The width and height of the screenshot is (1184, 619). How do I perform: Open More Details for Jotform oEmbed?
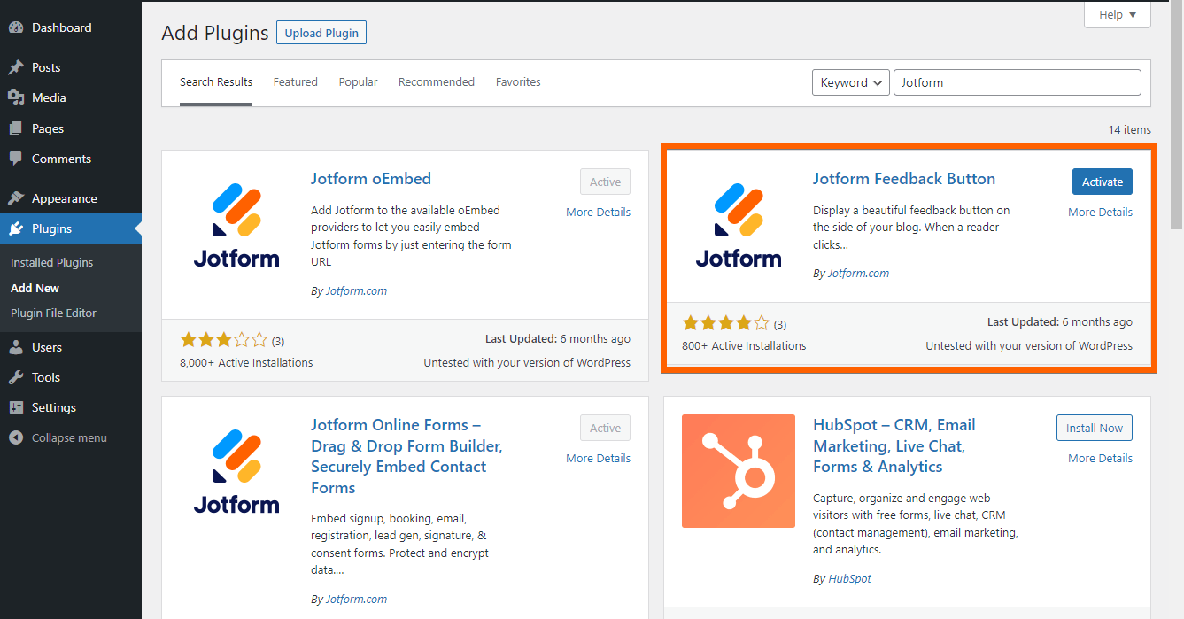[x=598, y=212]
